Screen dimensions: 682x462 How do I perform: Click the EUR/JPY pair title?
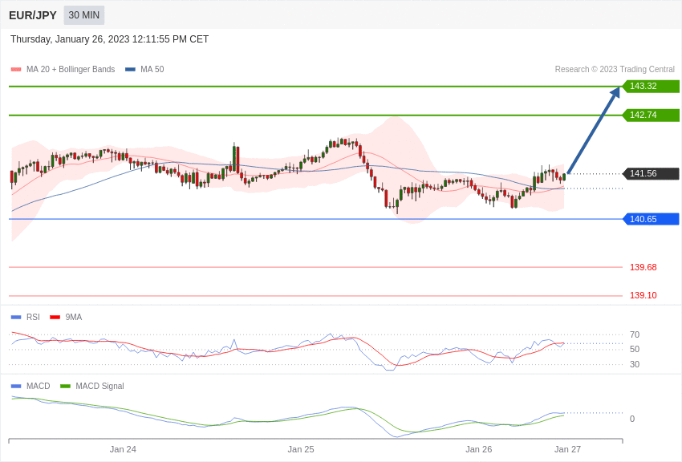tap(33, 15)
